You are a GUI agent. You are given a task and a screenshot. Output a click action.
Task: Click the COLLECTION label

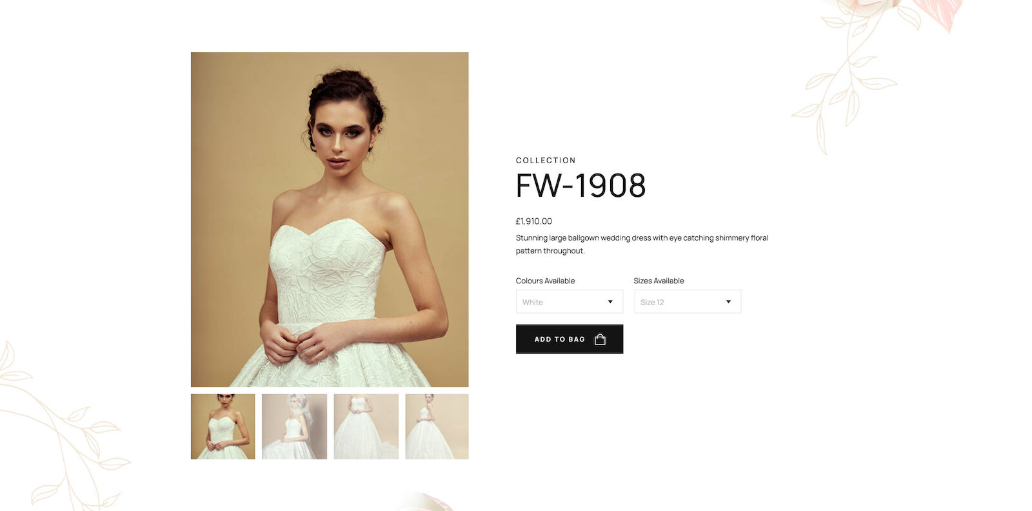click(546, 161)
